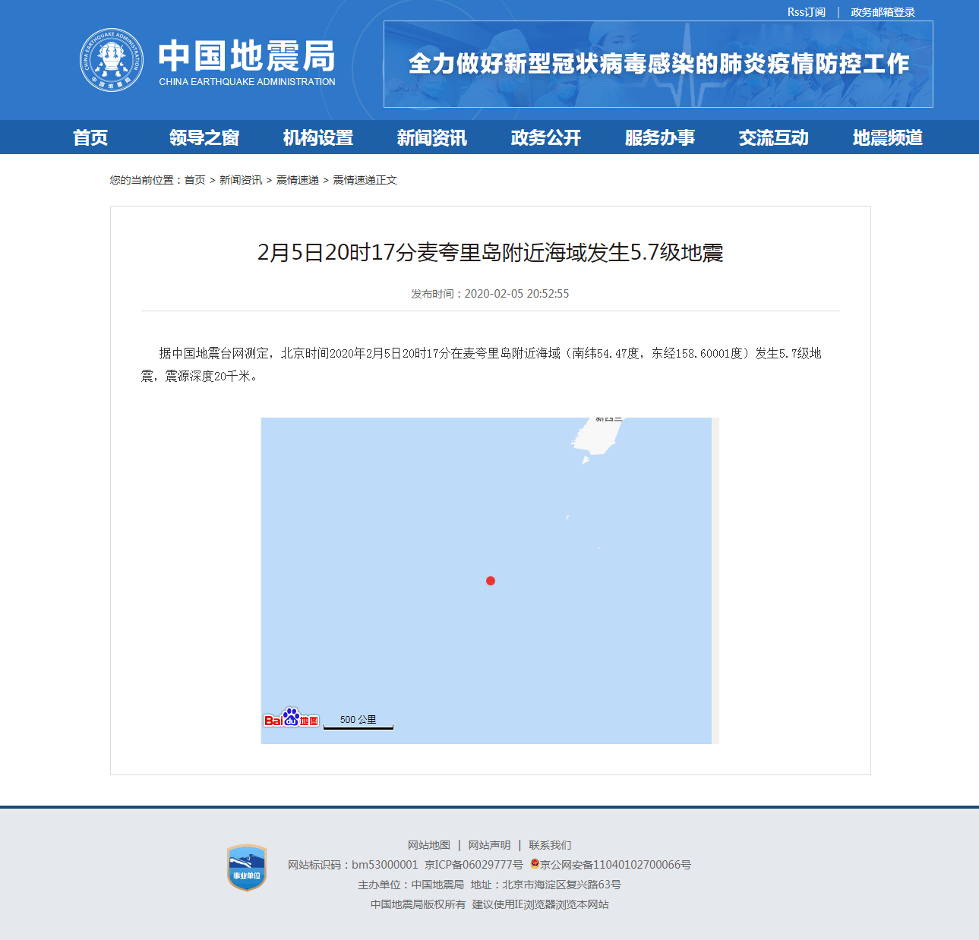
Task: Open the 网站地图 footer link
Action: 428,845
